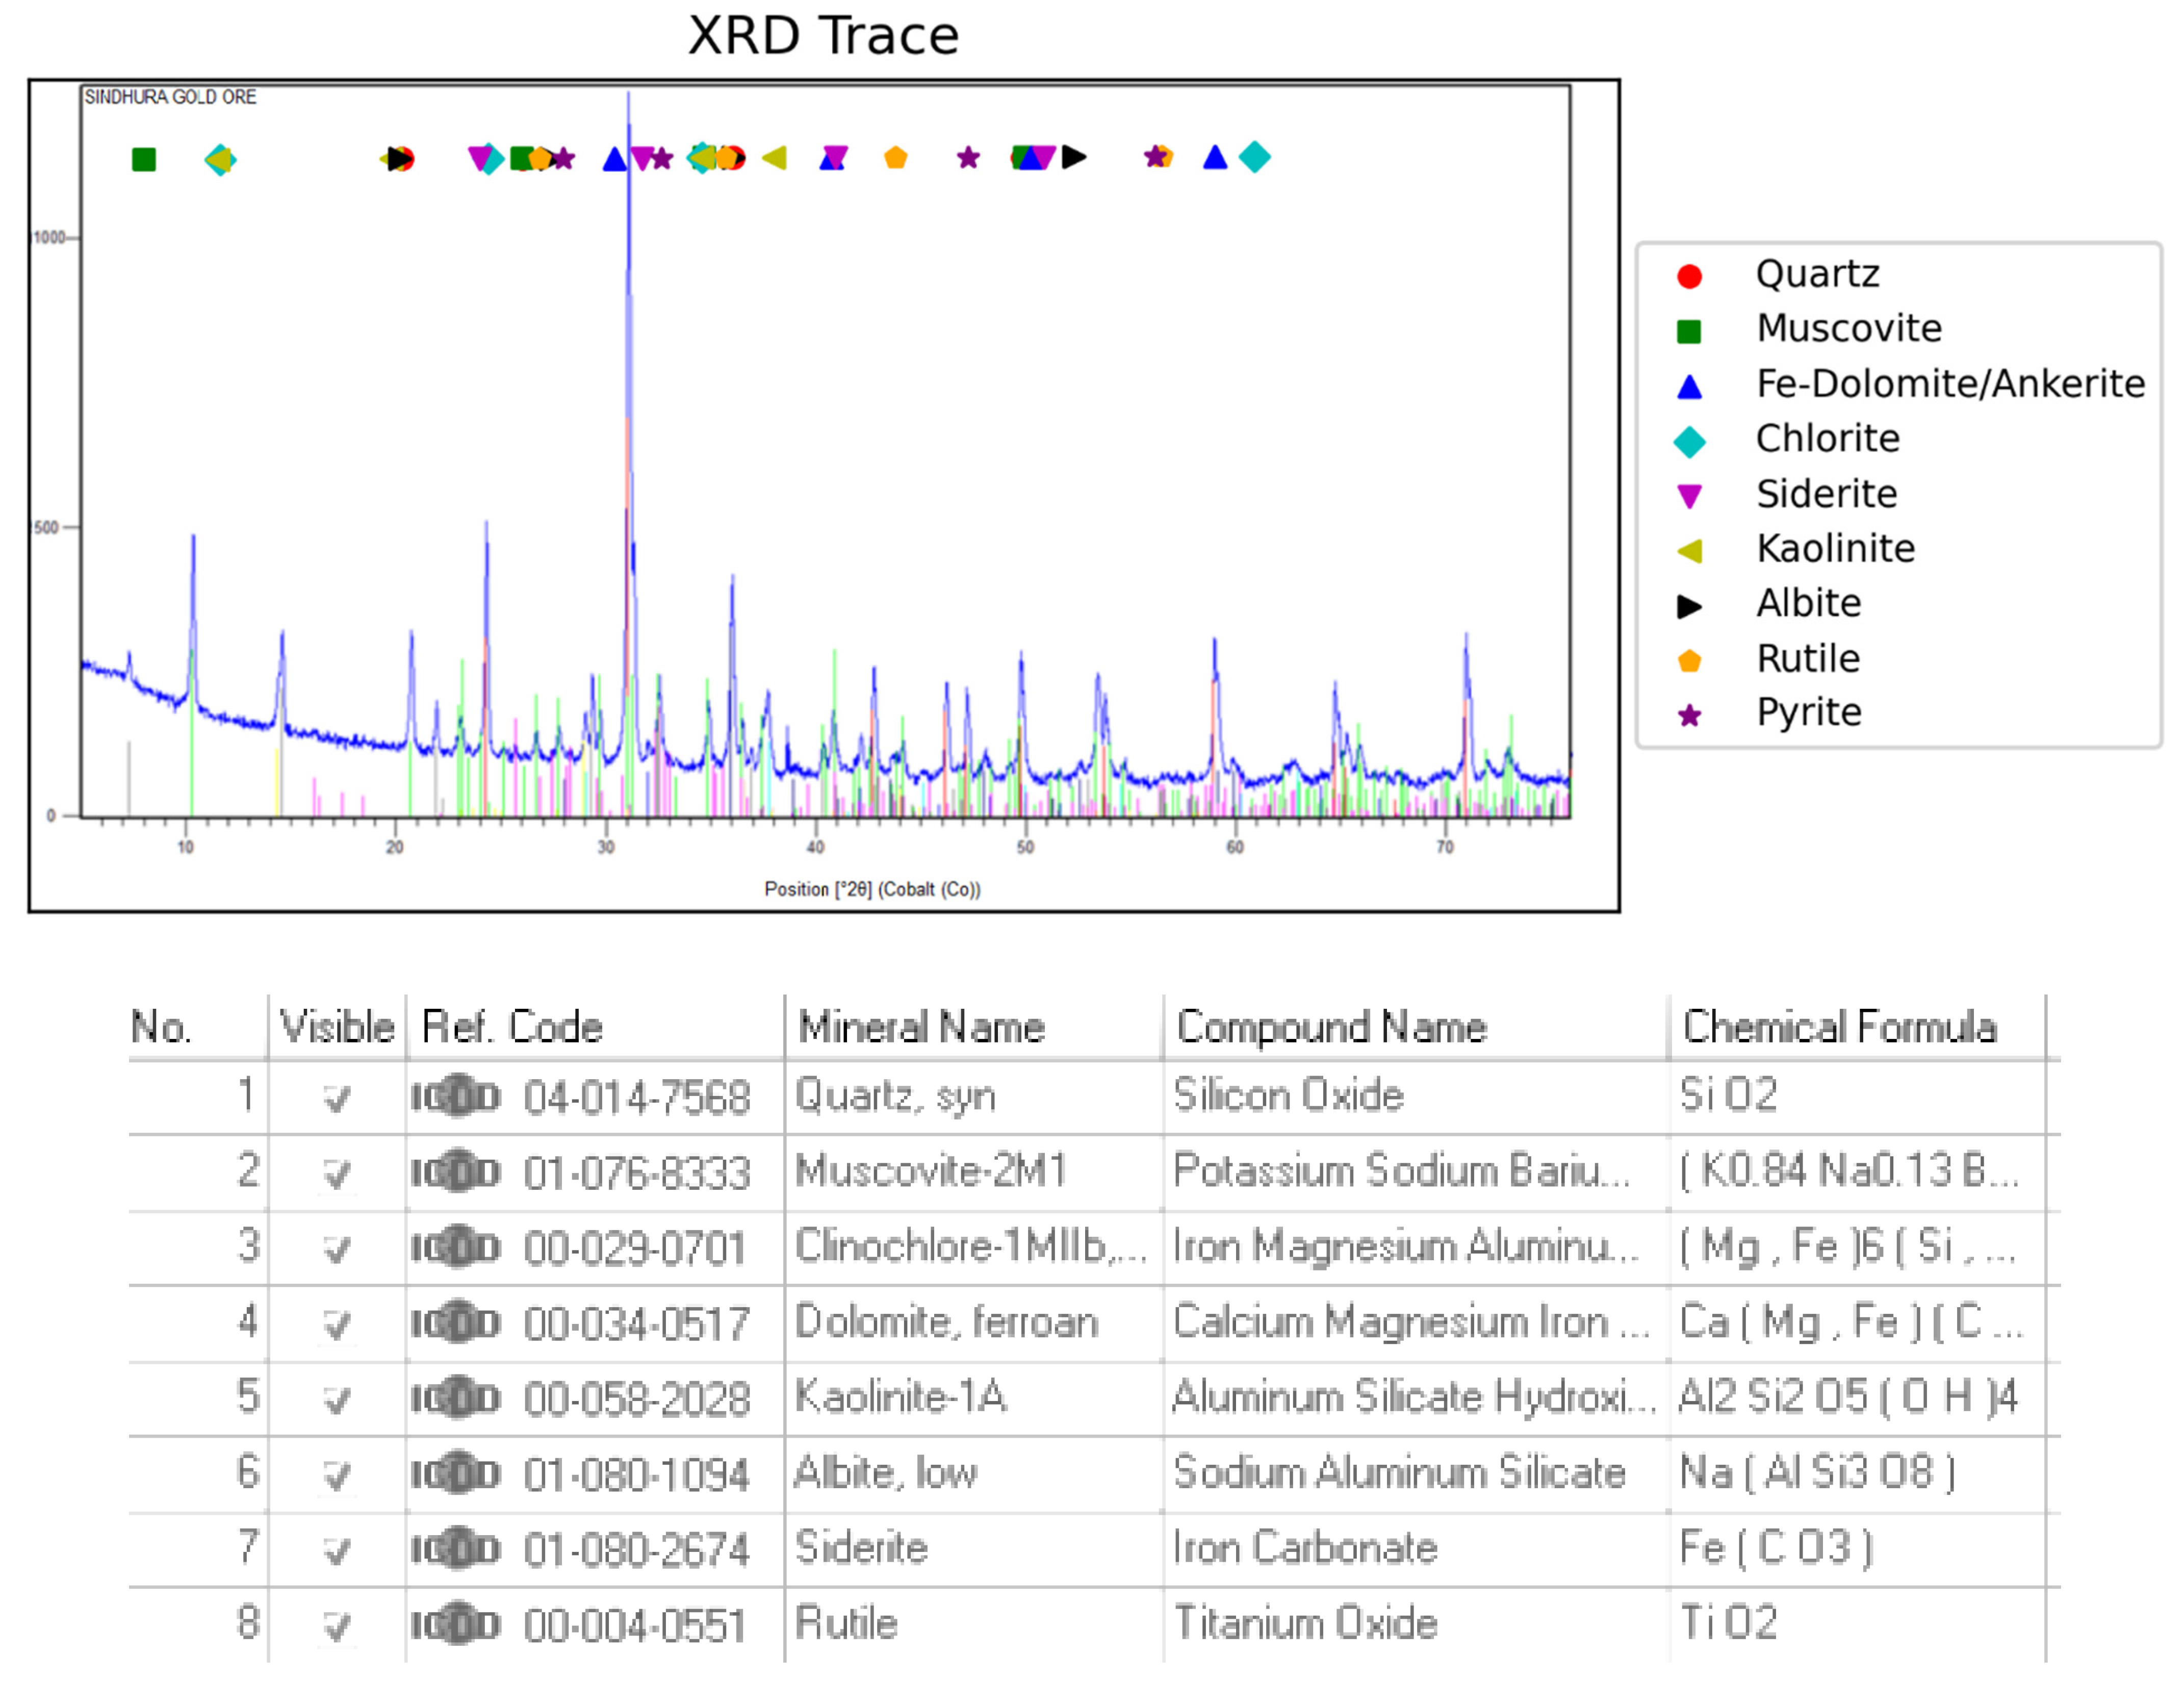This screenshot has height=1682, width=2184.
Task: Click the red Quartz legend marker
Action: (1689, 276)
